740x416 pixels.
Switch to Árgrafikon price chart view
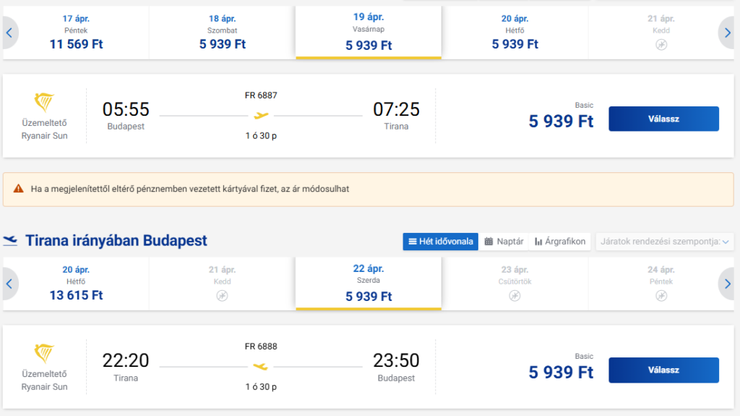click(x=560, y=241)
